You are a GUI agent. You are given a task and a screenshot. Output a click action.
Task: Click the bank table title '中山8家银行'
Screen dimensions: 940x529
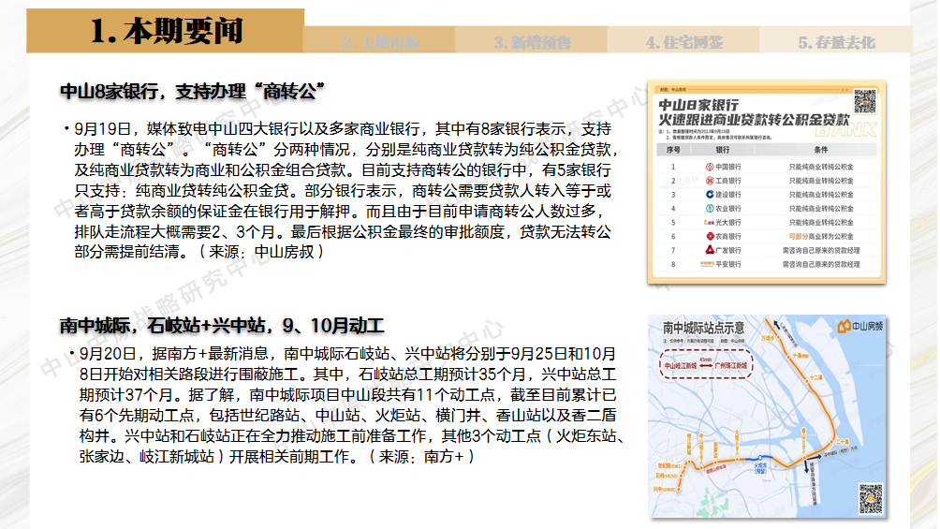pos(699,105)
